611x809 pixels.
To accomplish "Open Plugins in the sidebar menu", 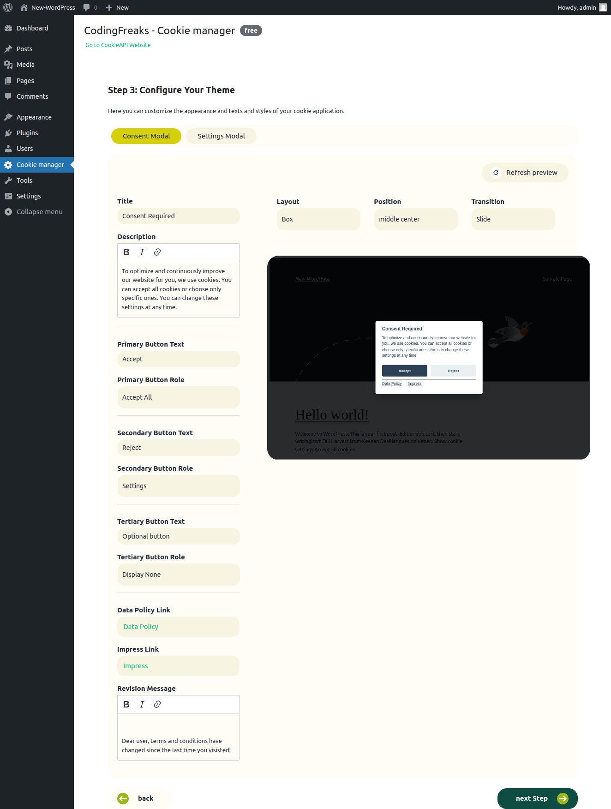I will [x=27, y=133].
